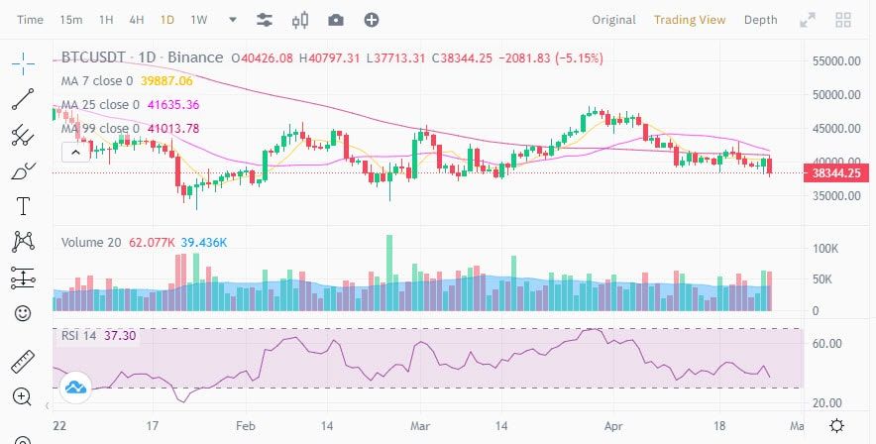Open the Depth chart view

(760, 20)
